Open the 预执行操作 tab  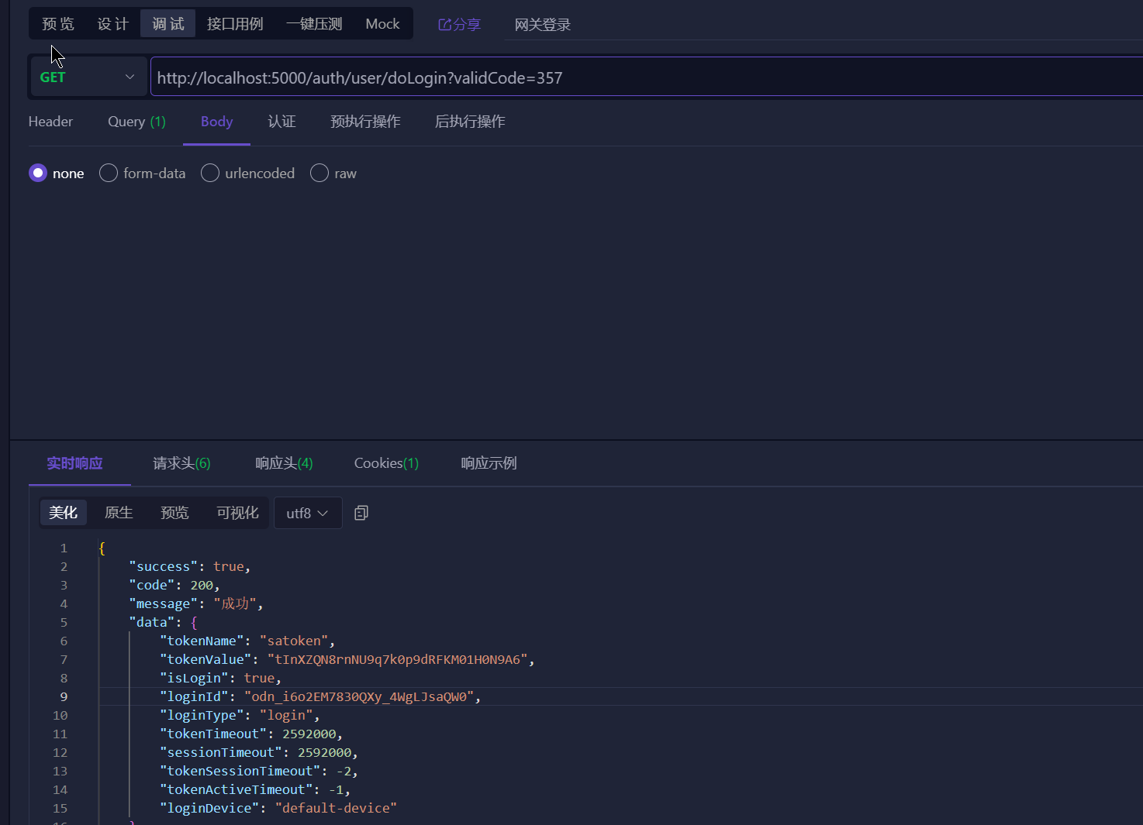(x=365, y=122)
